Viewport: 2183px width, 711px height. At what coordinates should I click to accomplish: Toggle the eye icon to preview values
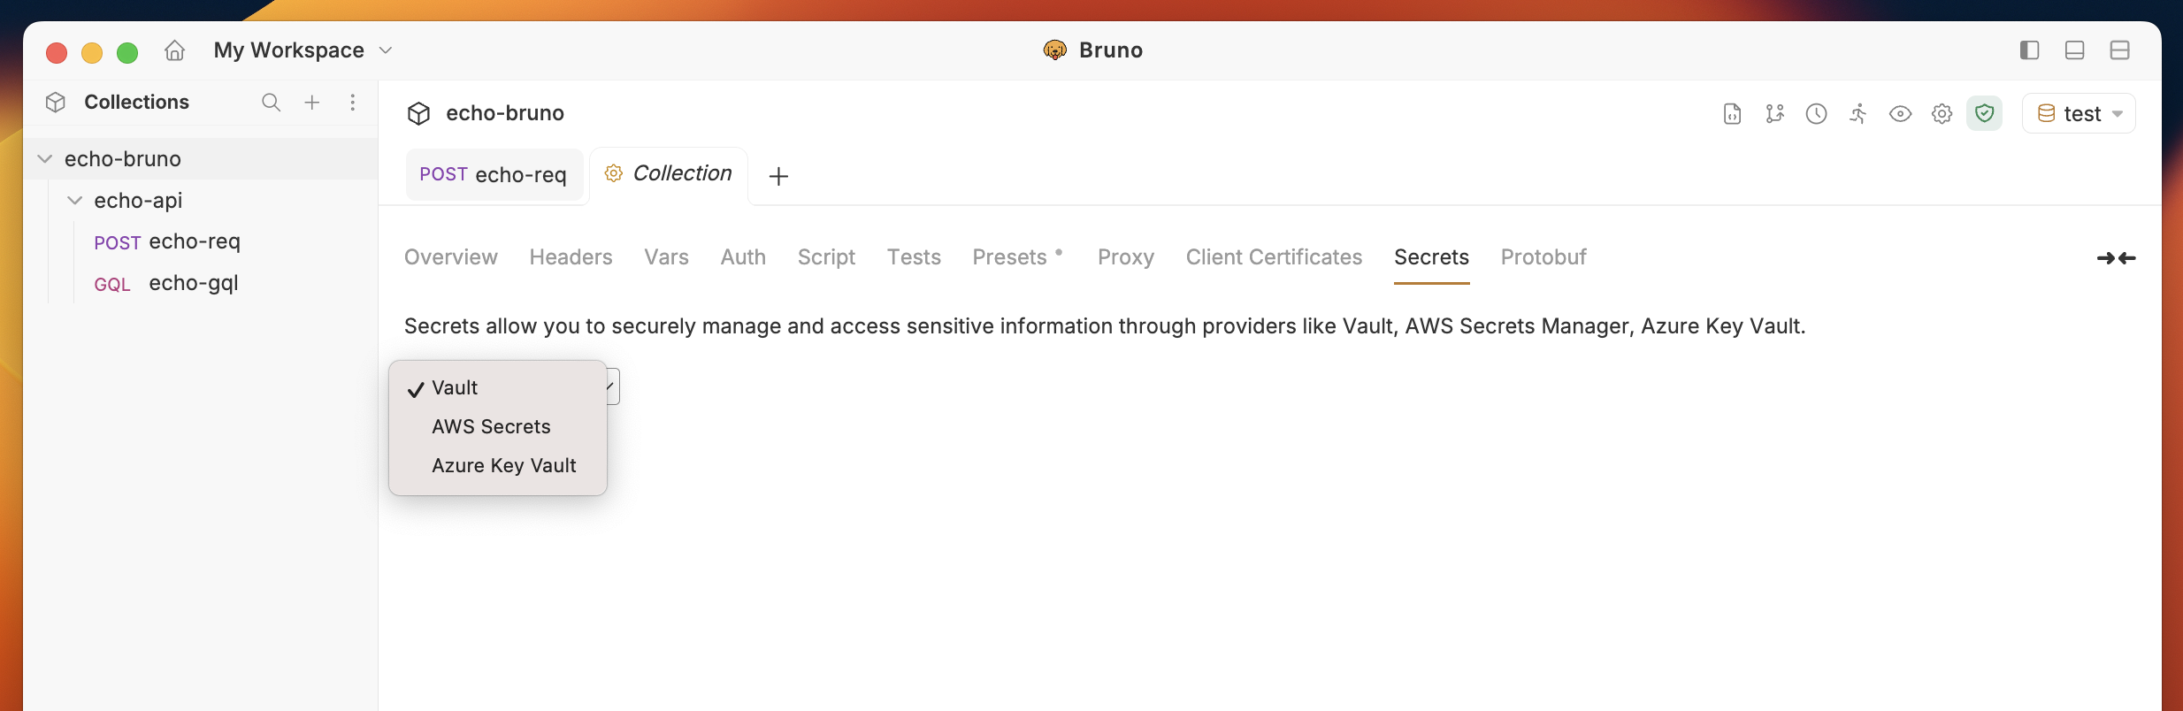[x=1899, y=113]
